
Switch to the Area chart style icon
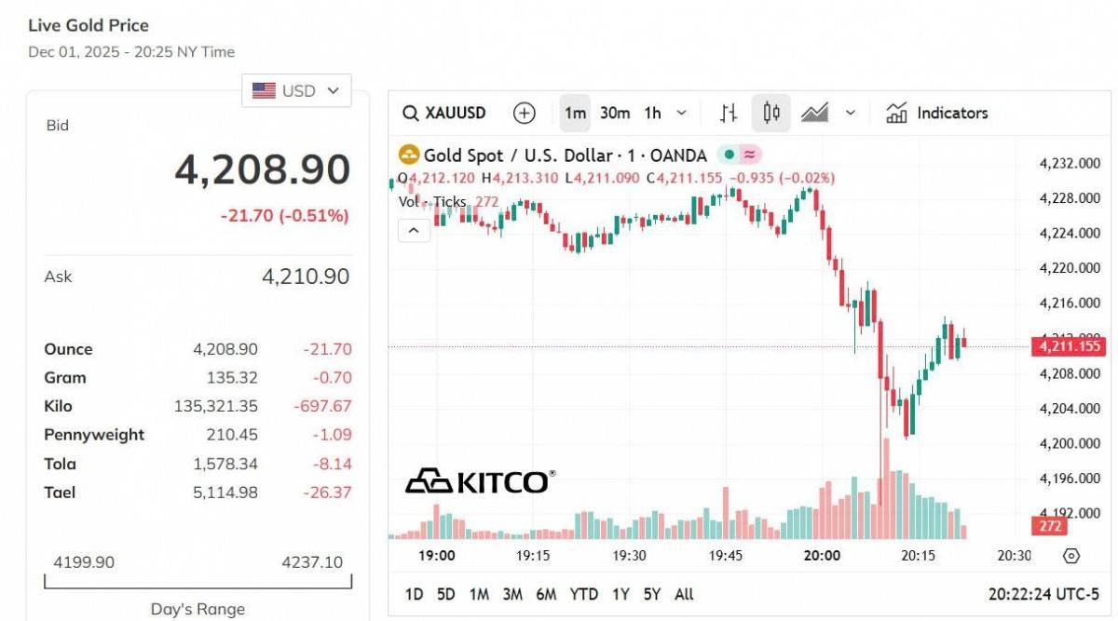814,114
